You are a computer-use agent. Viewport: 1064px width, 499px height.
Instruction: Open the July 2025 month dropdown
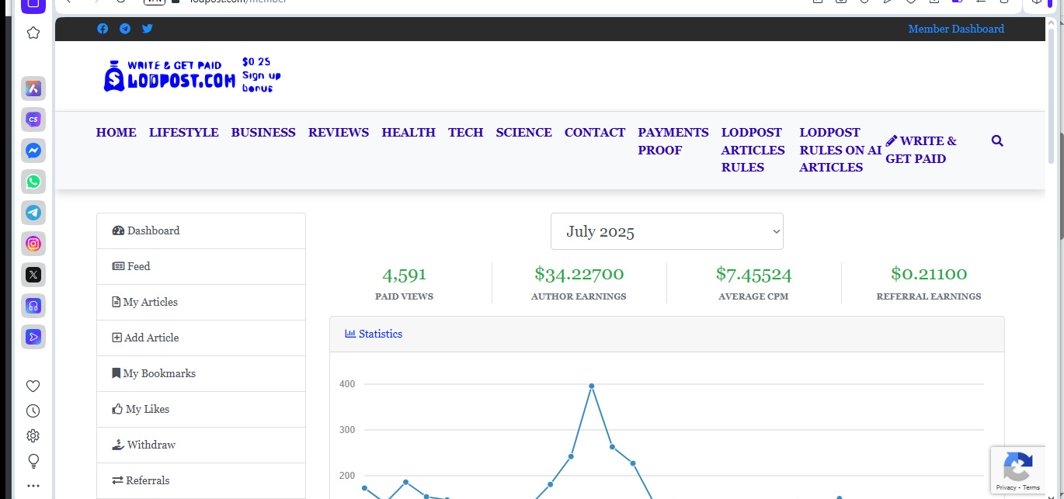[667, 231]
